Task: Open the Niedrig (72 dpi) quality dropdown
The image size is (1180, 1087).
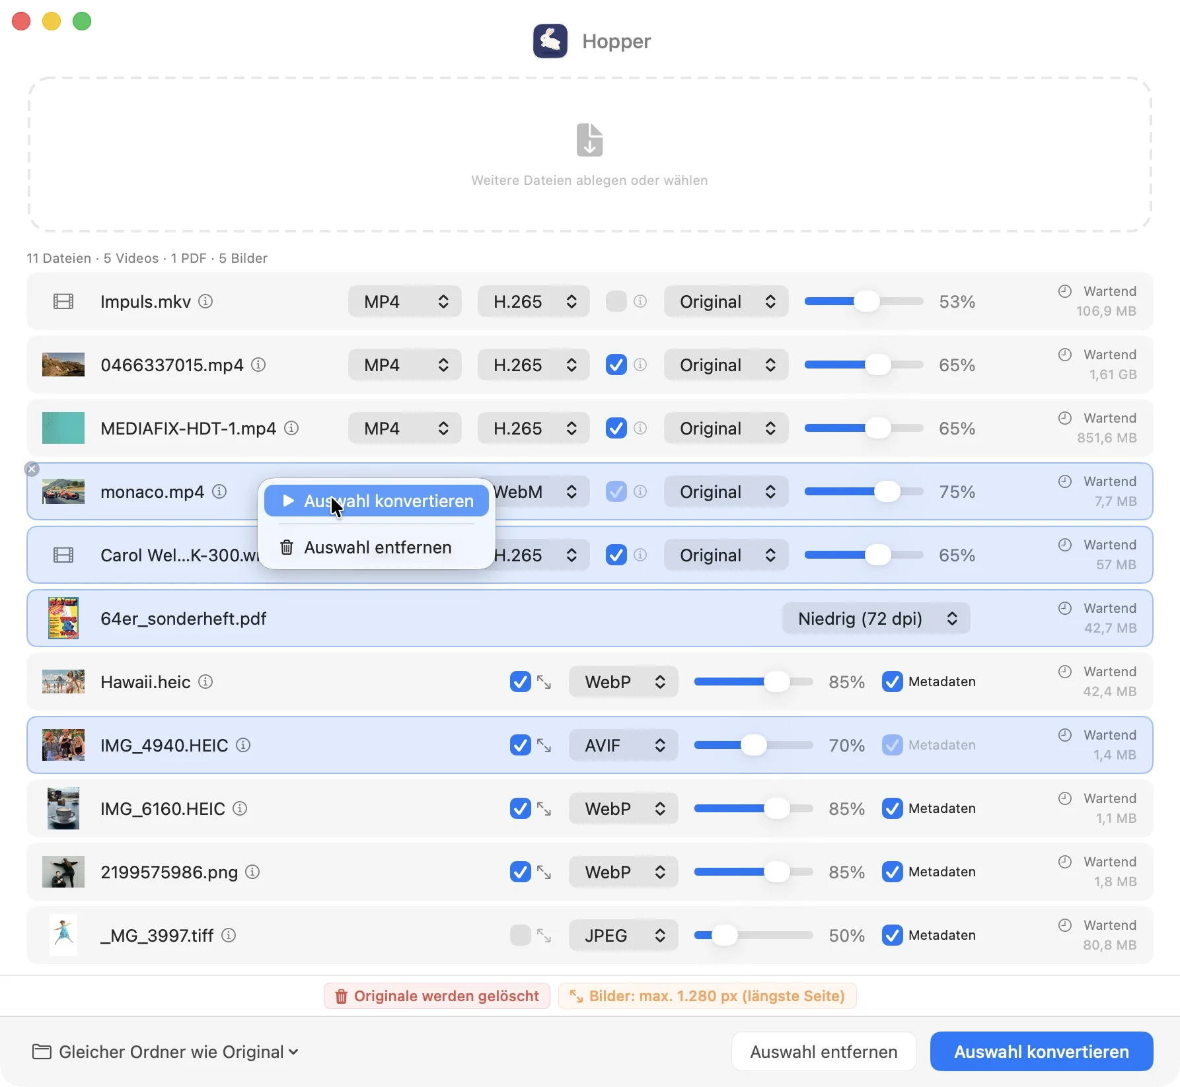Action: (876, 619)
